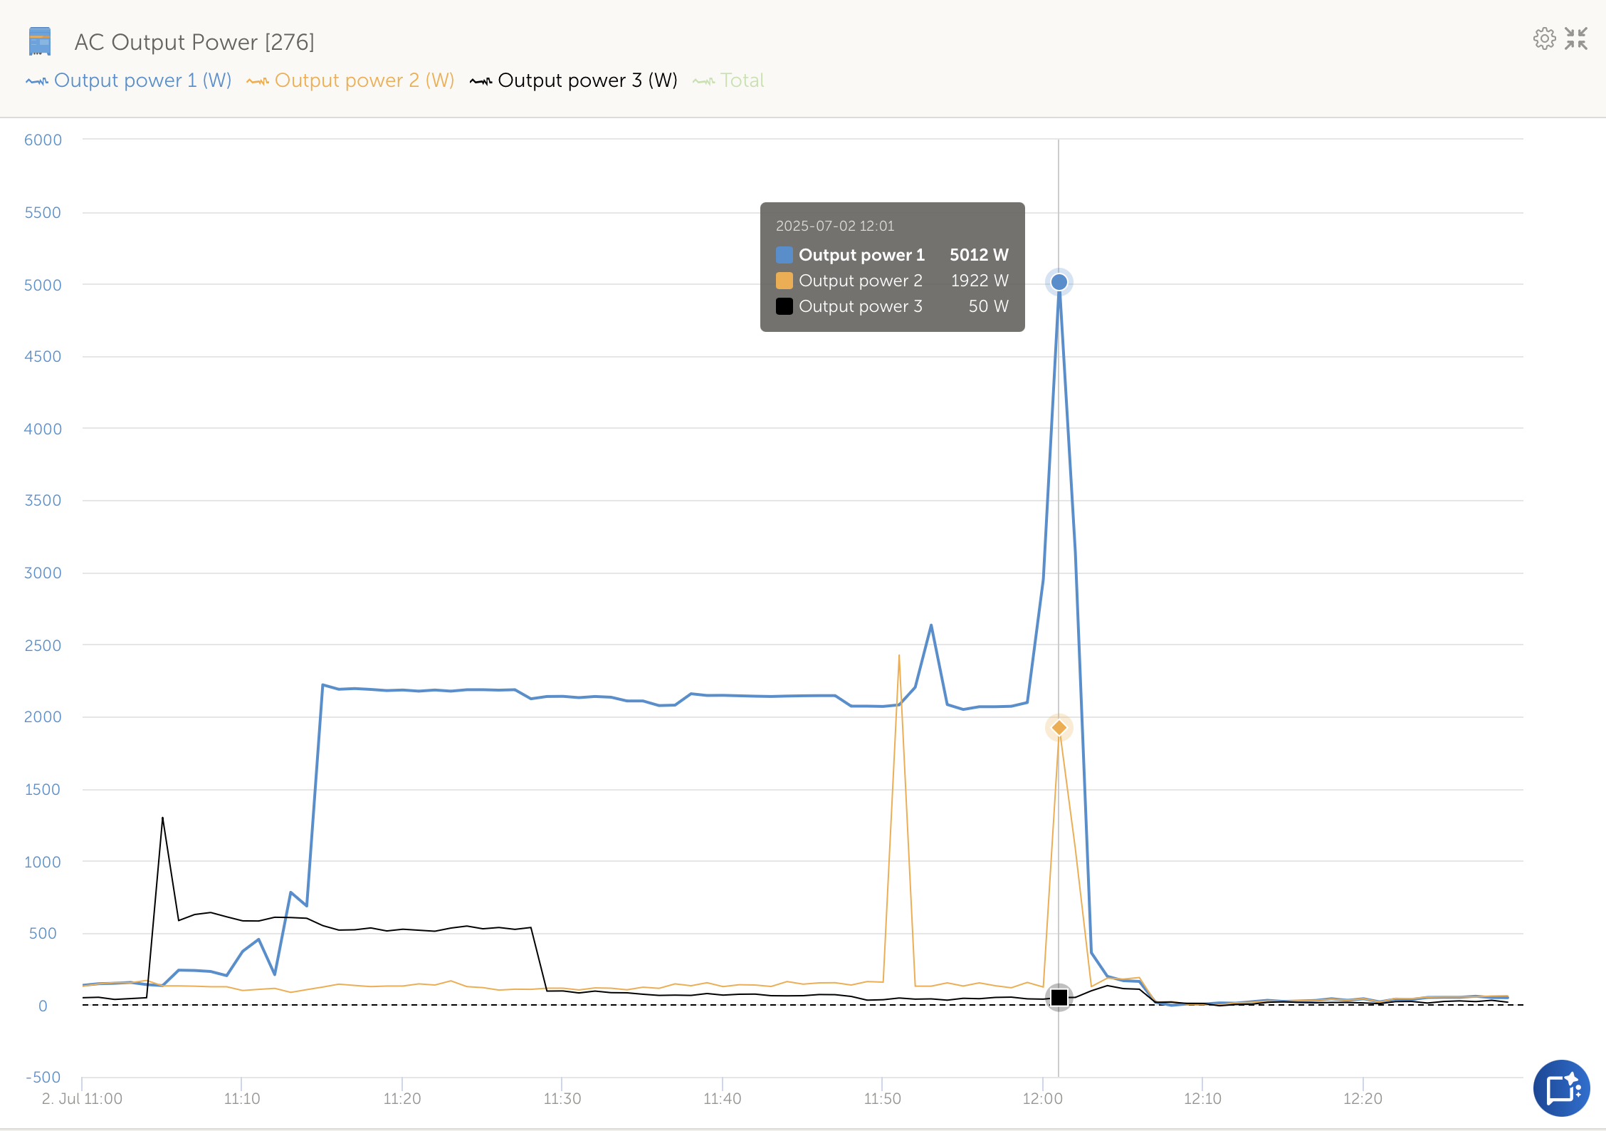Click the blue swatch in tooltip
The image size is (1606, 1131).
coord(784,255)
